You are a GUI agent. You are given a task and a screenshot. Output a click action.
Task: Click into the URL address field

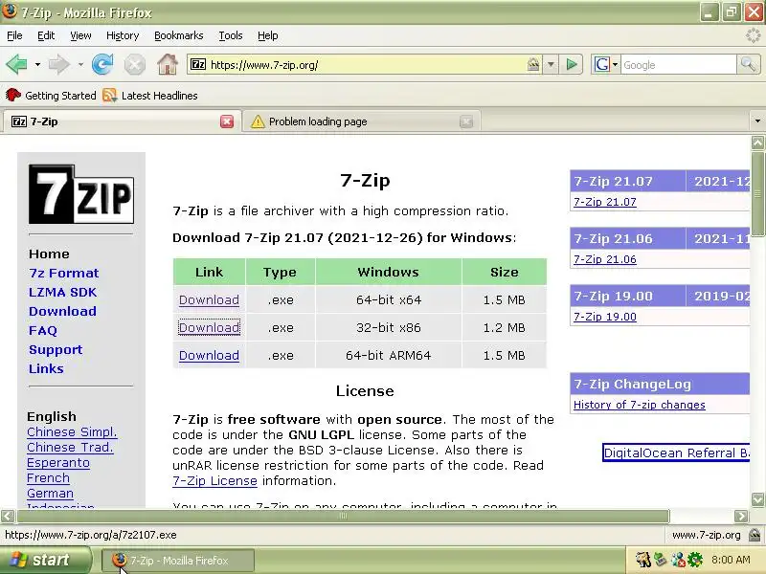click(x=367, y=64)
